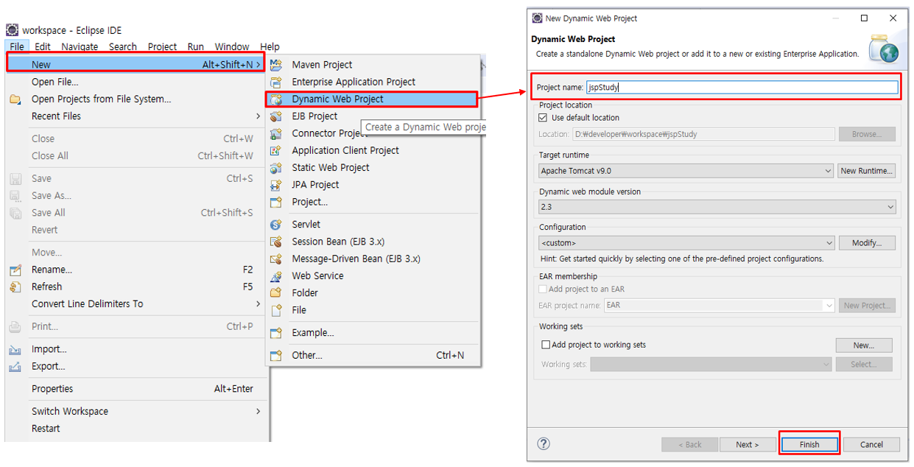Open the Project menu in menu bar
The height and width of the screenshot is (467, 914).
pyautogui.click(x=162, y=46)
